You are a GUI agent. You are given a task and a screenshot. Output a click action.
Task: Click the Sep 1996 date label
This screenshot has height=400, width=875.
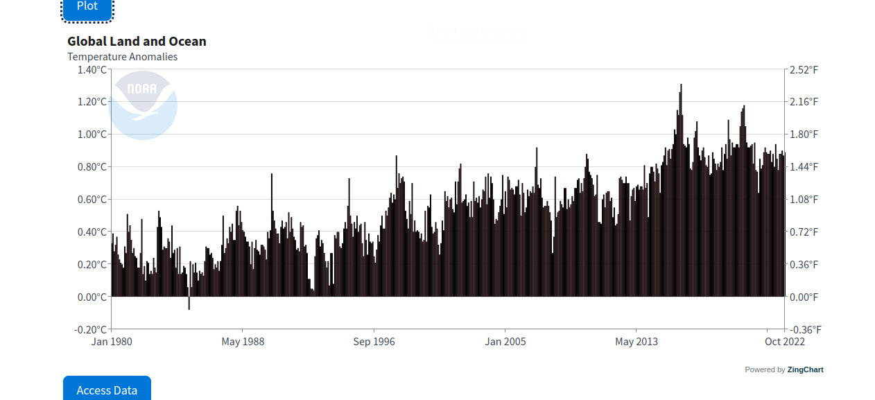[x=374, y=342]
